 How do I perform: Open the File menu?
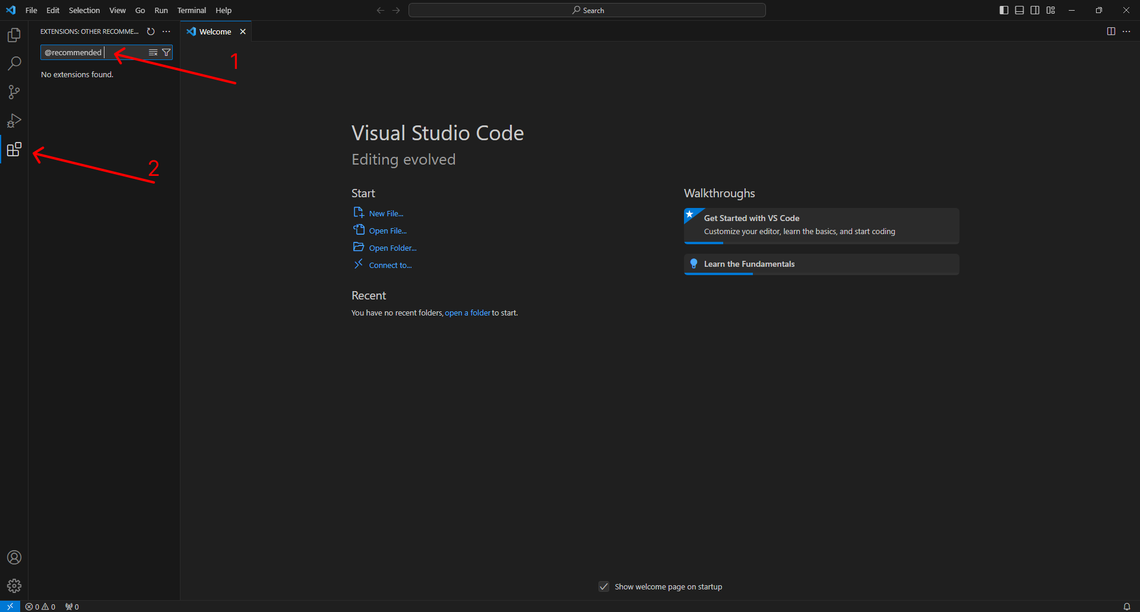31,10
